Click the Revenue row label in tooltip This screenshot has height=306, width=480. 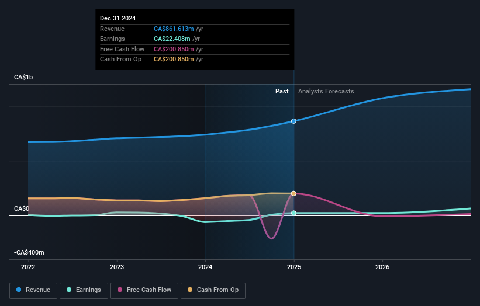point(112,29)
